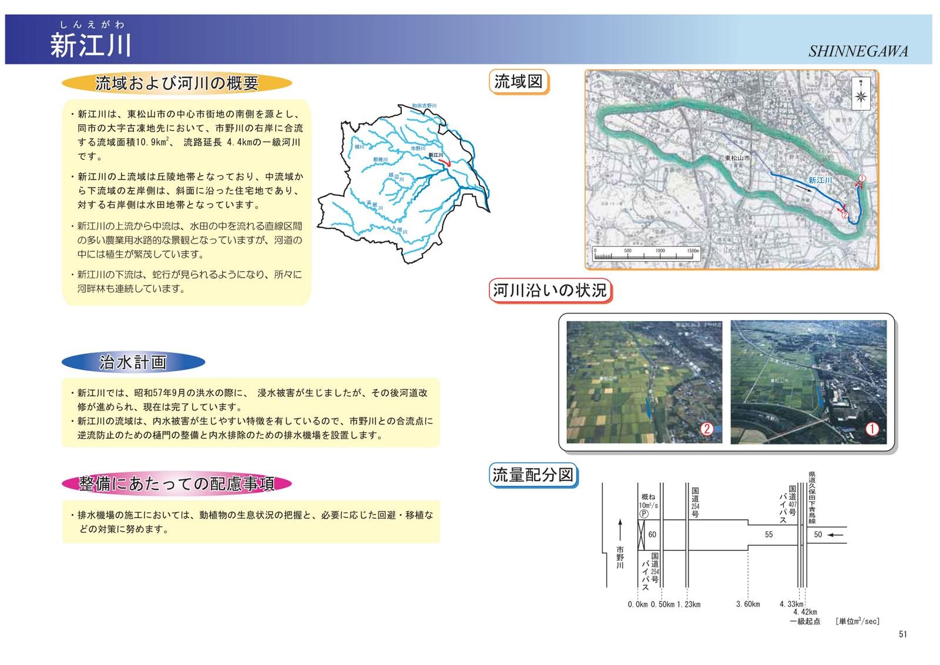Click the 一級起点 label
The image size is (940, 665).
coord(804,621)
